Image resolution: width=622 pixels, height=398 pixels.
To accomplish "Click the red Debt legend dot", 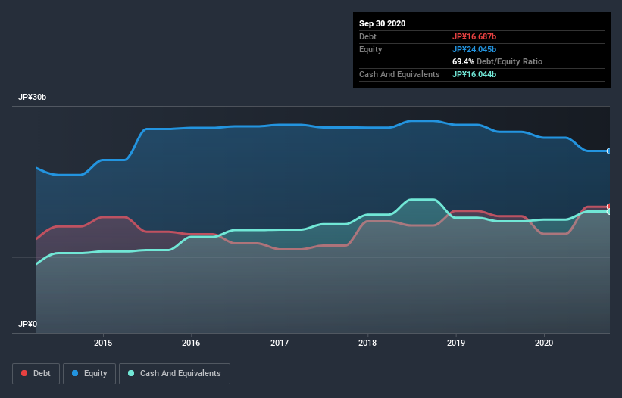I will coord(24,373).
